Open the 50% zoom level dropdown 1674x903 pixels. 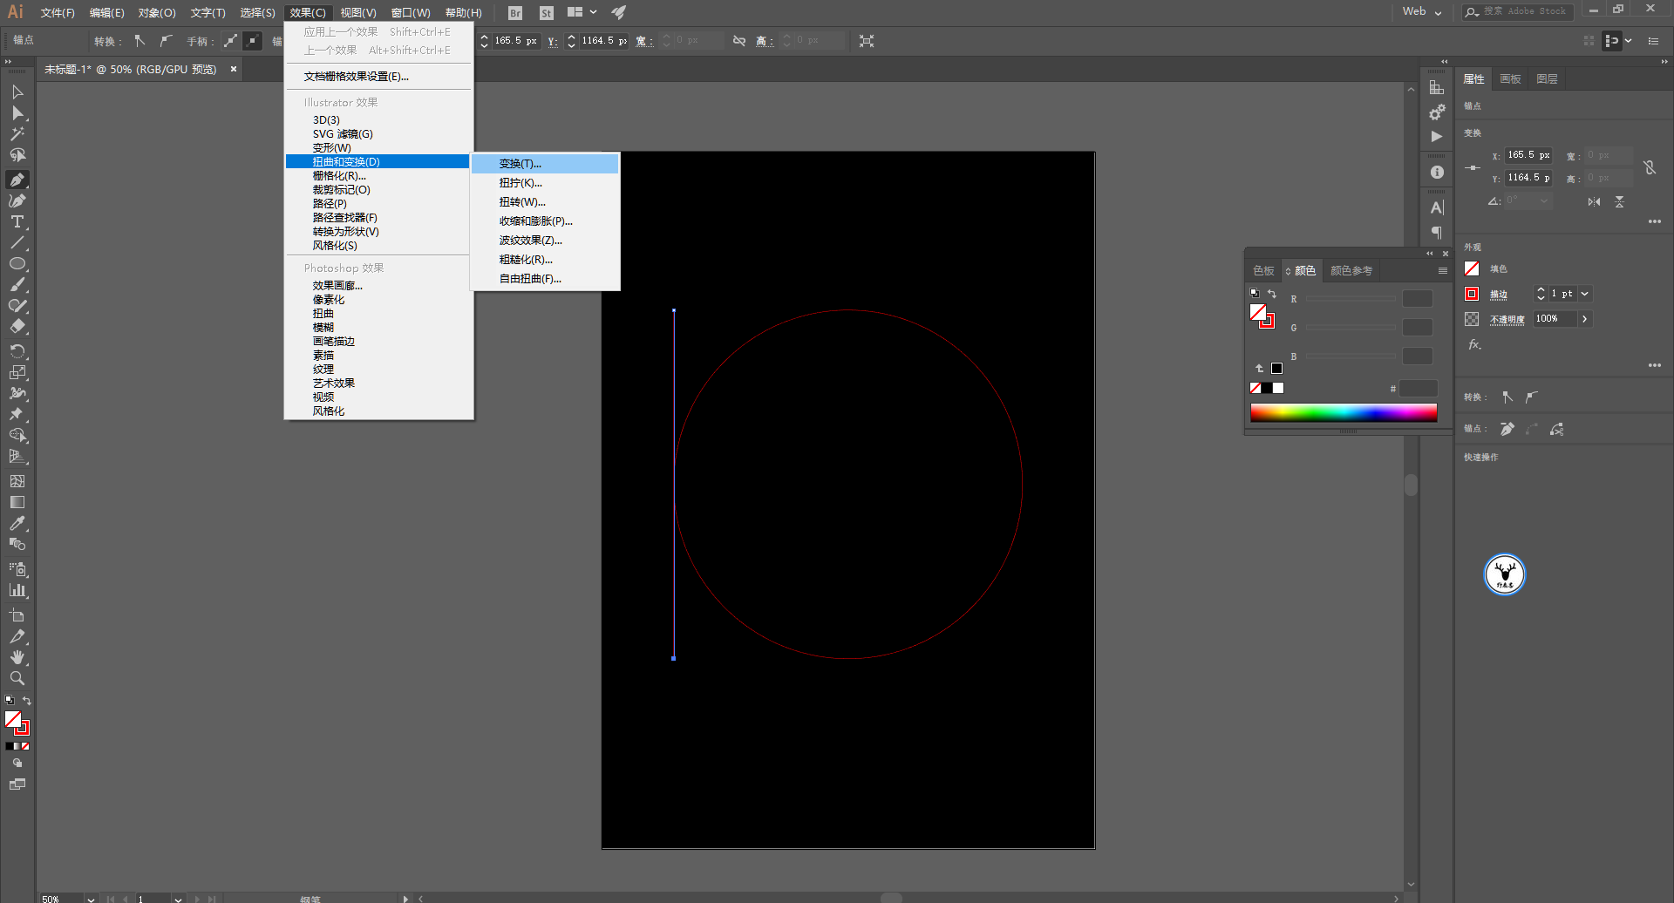point(91,899)
